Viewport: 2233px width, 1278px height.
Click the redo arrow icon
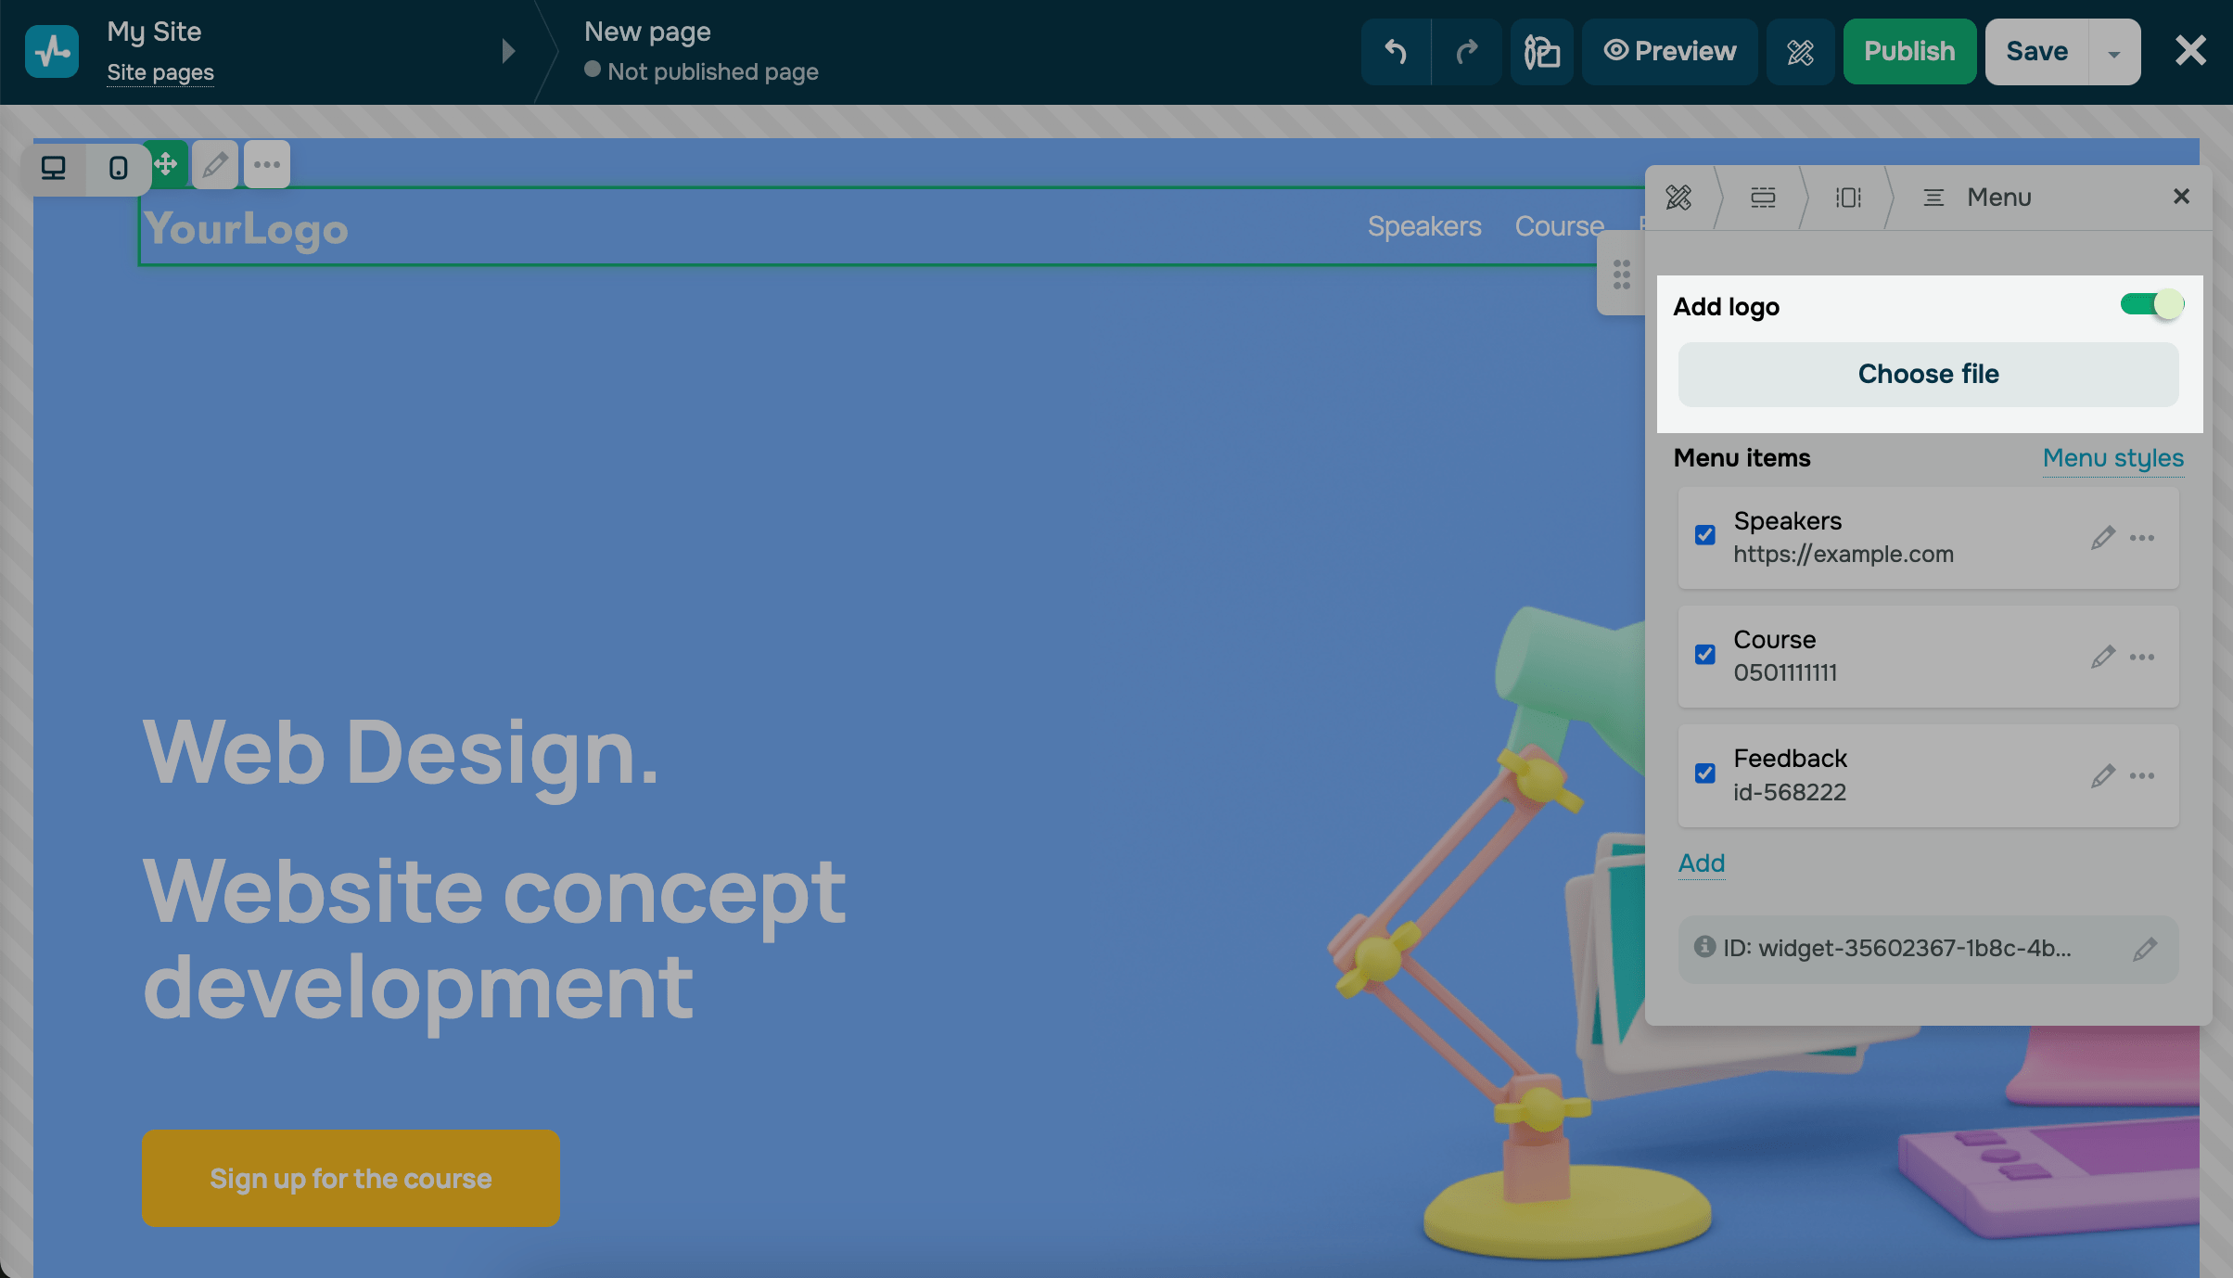tap(1467, 52)
